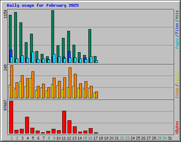Viewport: 181px width, 142px height.
Task: Select the yellow Visits bar for day 5
Action: (31, 88)
